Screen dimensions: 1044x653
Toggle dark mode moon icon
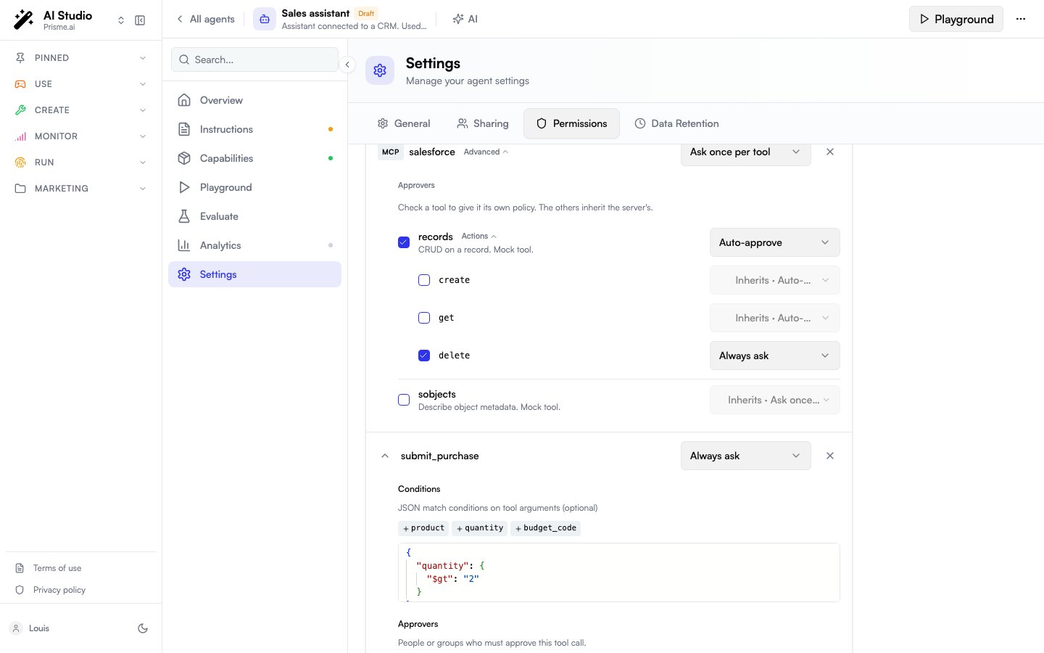pyautogui.click(x=143, y=628)
